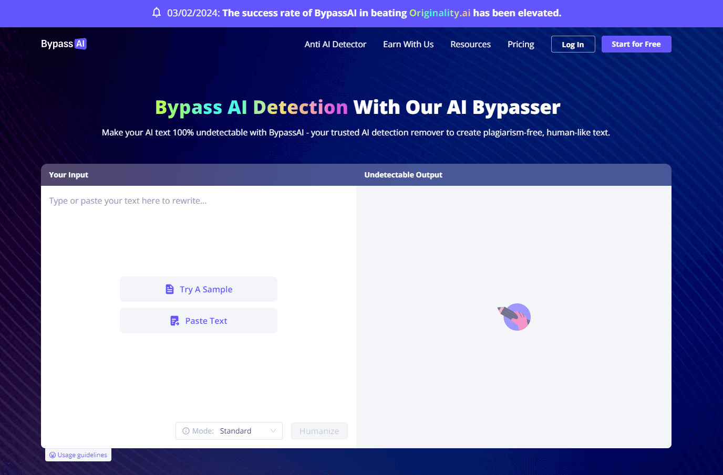Open the Usage guidelines link
This screenshot has width=723, height=475.
pyautogui.click(x=82, y=455)
